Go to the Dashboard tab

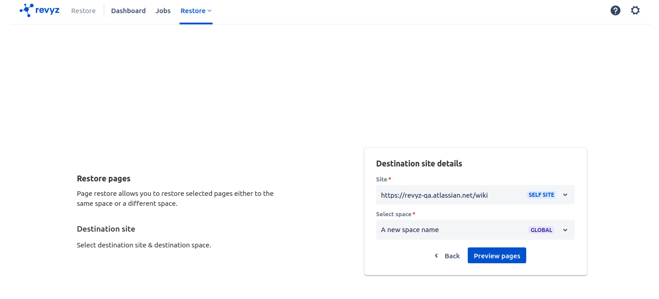[x=128, y=11]
